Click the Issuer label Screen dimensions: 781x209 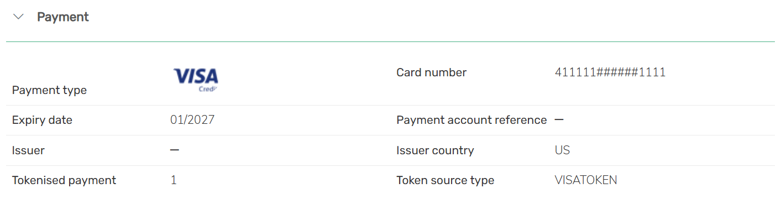click(28, 150)
